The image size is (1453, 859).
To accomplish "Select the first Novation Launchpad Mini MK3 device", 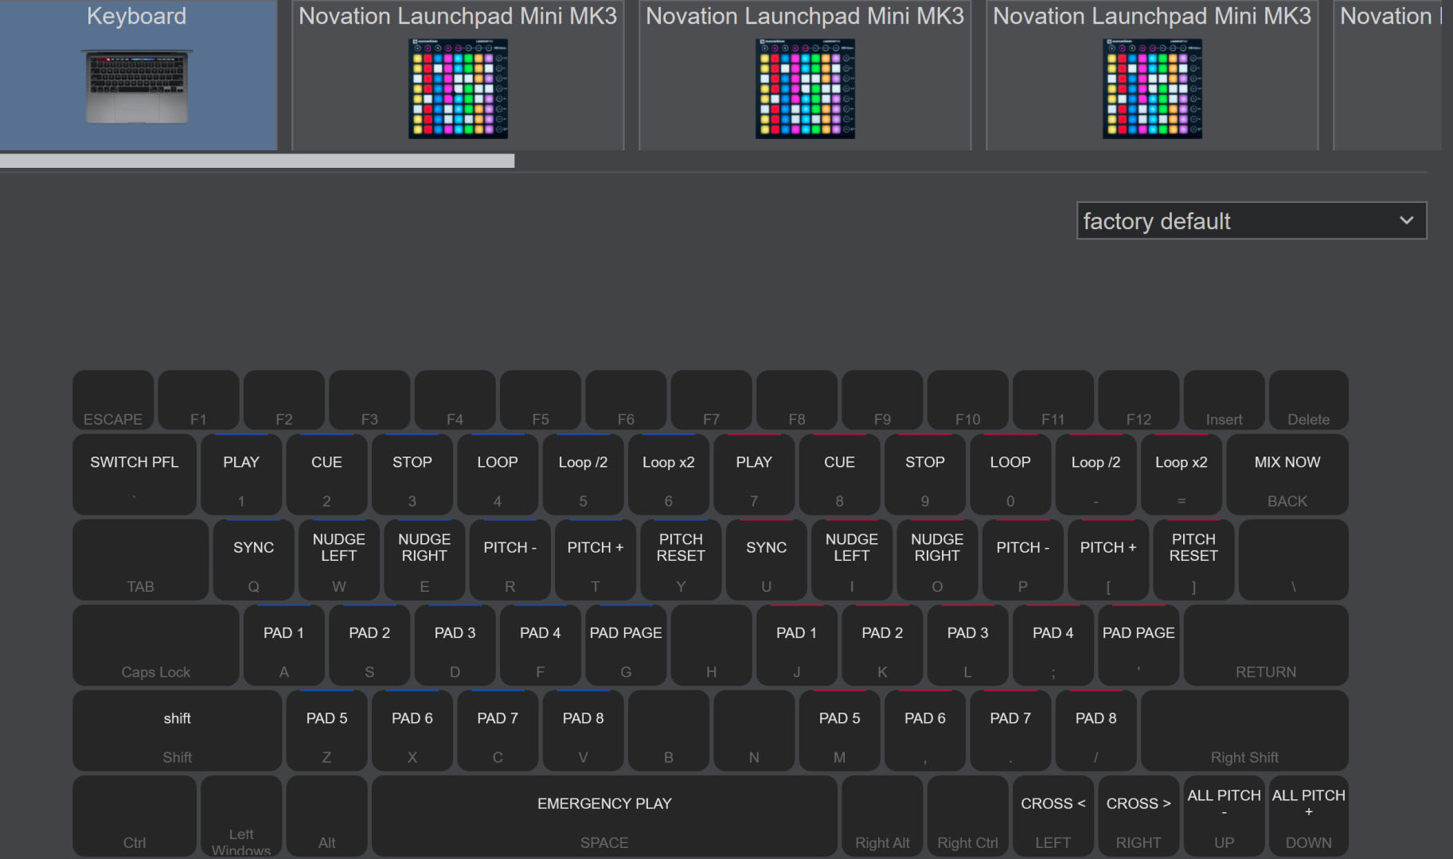I will 458,76.
